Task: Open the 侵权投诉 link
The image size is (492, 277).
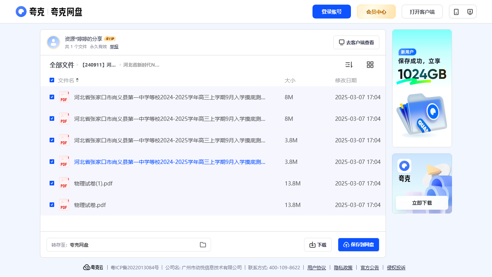Action: point(396,268)
